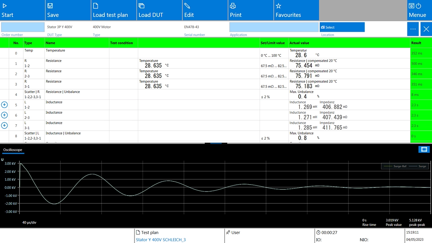
Task: Open the three-dots more options button
Action: point(413,29)
